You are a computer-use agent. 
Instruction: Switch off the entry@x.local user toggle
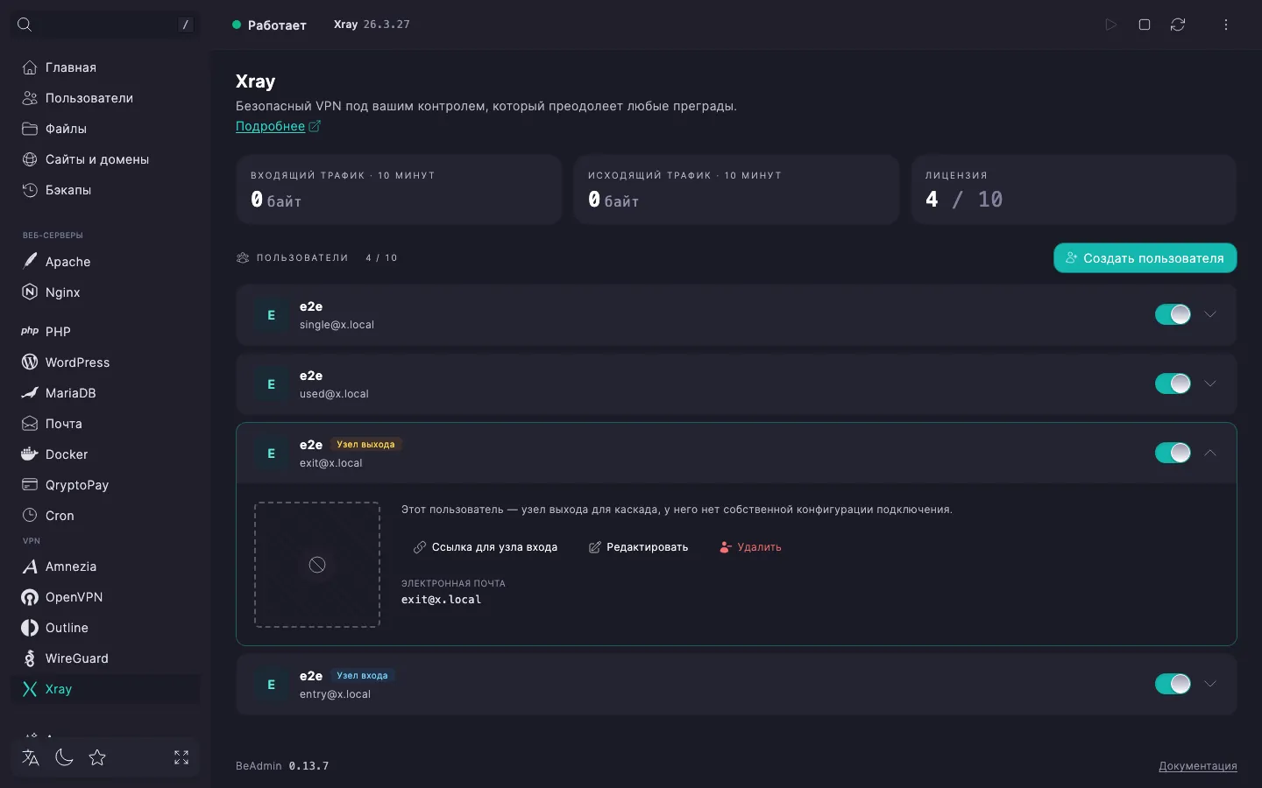[1173, 684]
